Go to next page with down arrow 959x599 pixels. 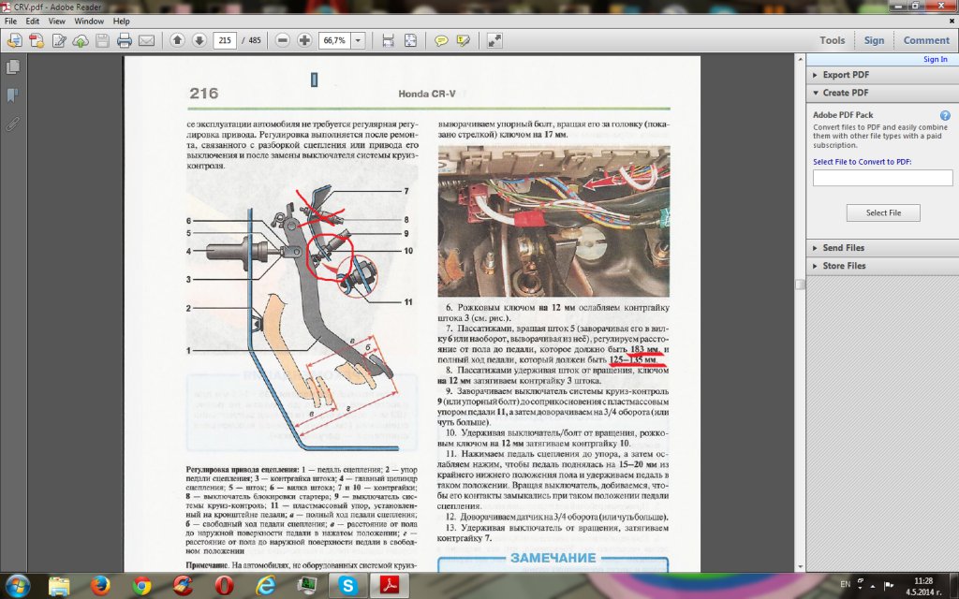pyautogui.click(x=199, y=40)
